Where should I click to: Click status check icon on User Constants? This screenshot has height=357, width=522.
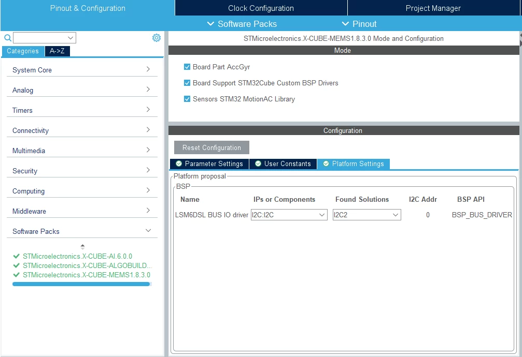point(258,163)
